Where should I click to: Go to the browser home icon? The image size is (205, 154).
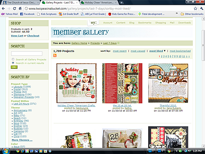tap(20, 9)
